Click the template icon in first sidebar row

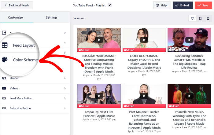tap(4, 33)
